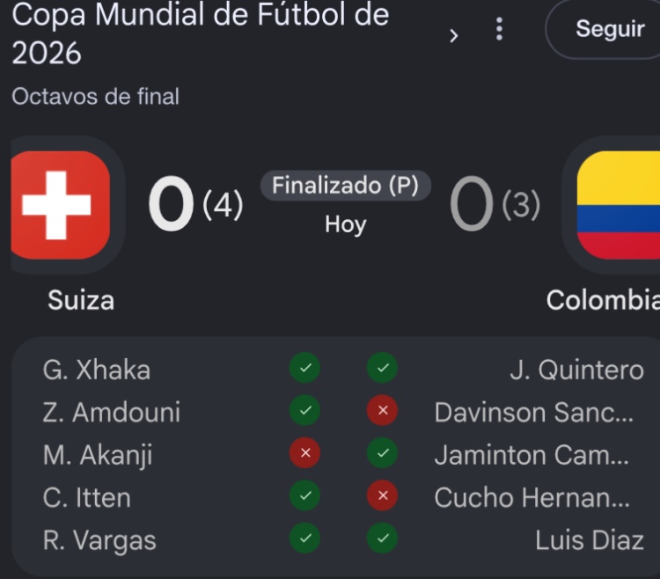
Task: Click Cucho Hernandez's red missed icon
Action: pyautogui.click(x=382, y=495)
